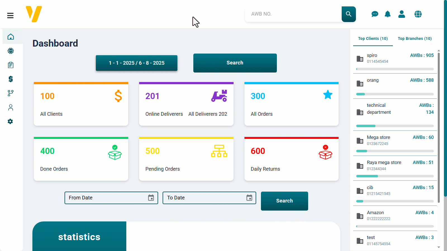Screen dimensions: 447x251
Task: Click the notifications bell icon
Action: [387, 14]
